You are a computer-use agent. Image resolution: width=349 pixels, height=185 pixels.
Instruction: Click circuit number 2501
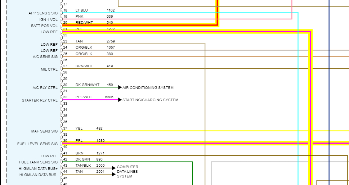pyautogui.click(x=100, y=171)
